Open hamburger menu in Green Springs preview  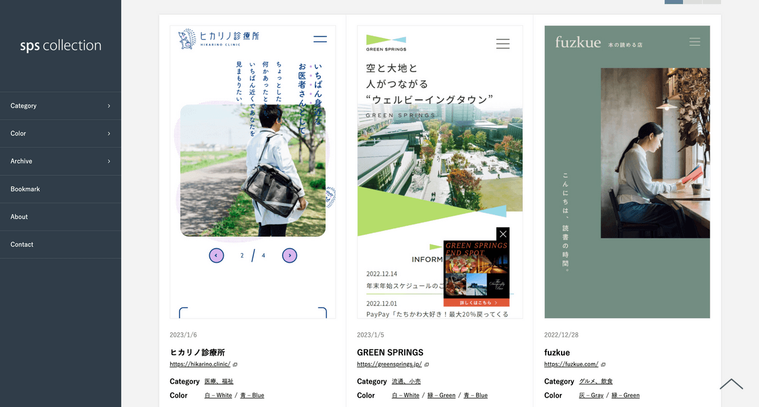pyautogui.click(x=502, y=44)
